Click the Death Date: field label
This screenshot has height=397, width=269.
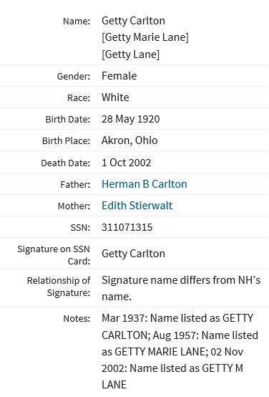tap(66, 163)
